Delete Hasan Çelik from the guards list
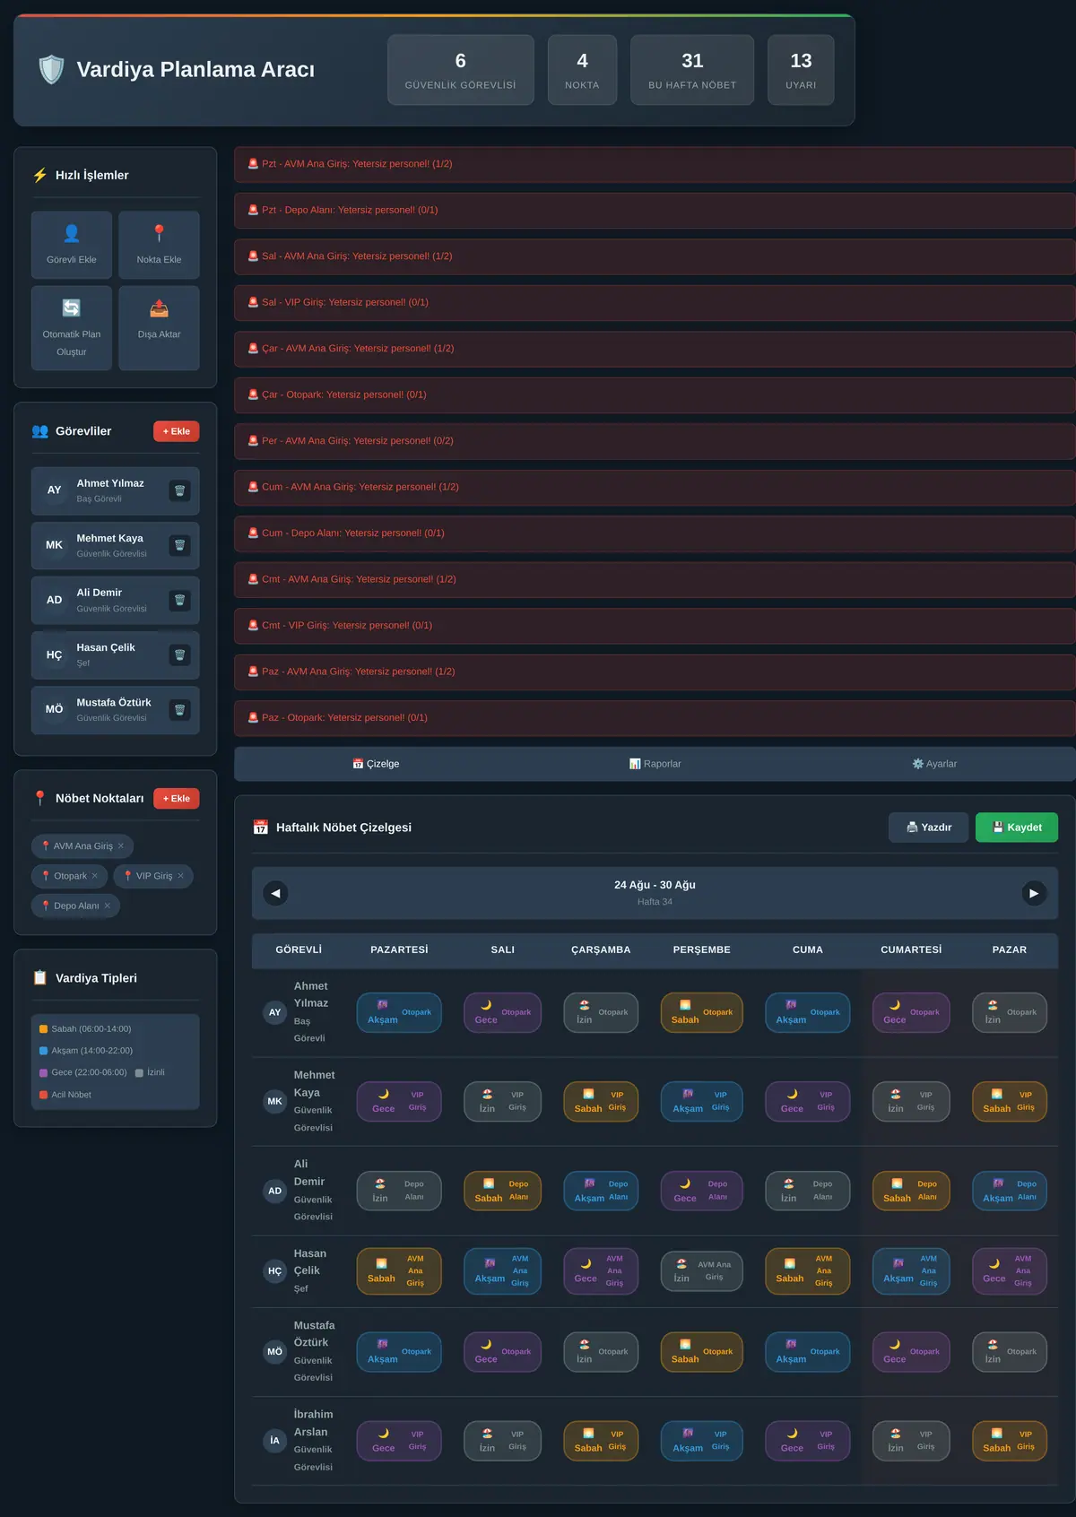This screenshot has width=1076, height=1517. (179, 654)
